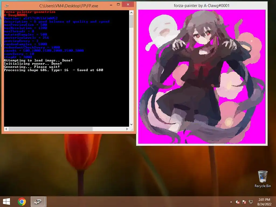
Task: Open the clock showing 2:01 PM
Action: pyautogui.click(x=264, y=200)
